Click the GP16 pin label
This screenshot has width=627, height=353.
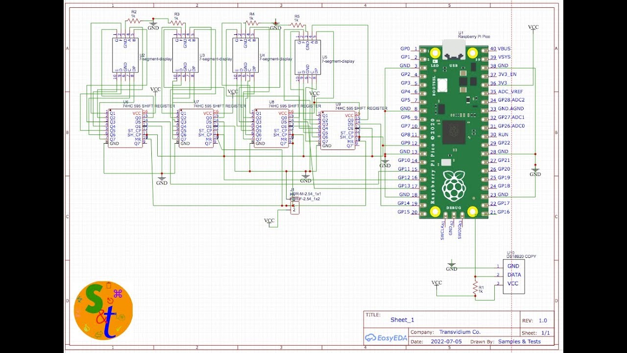click(504, 212)
